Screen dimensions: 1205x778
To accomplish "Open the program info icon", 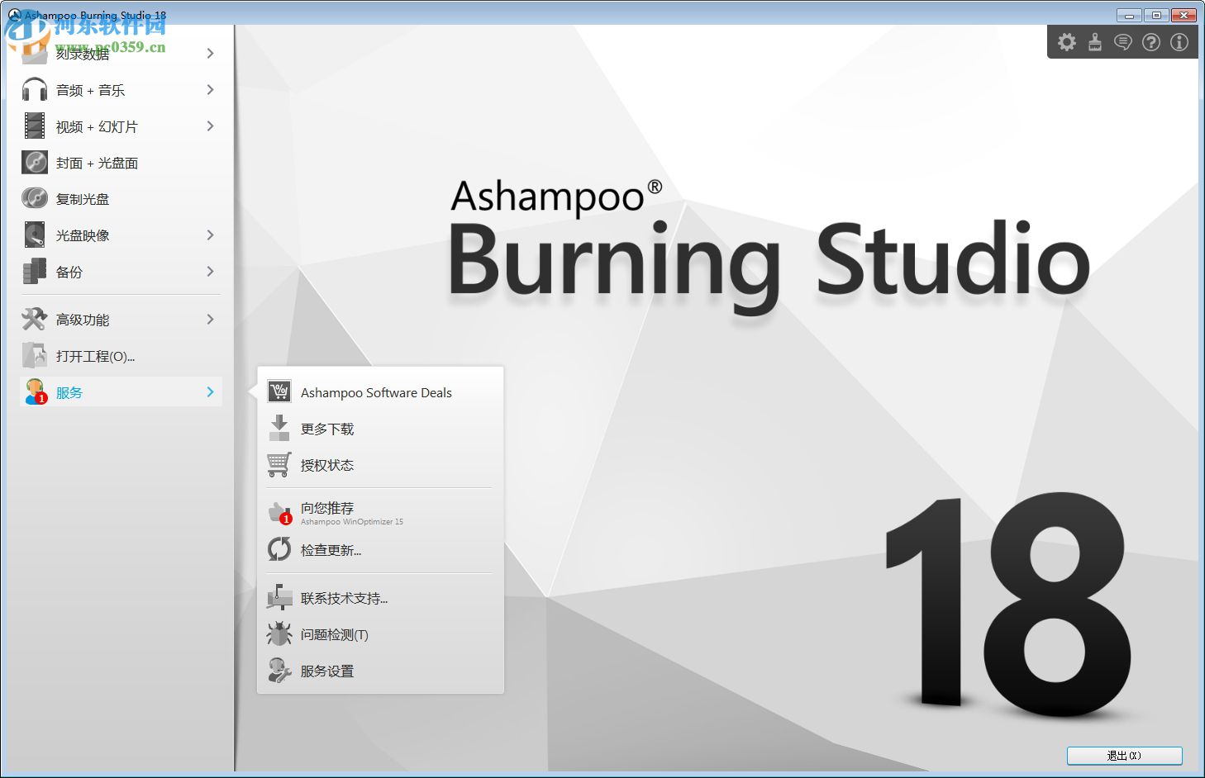I will [1179, 41].
